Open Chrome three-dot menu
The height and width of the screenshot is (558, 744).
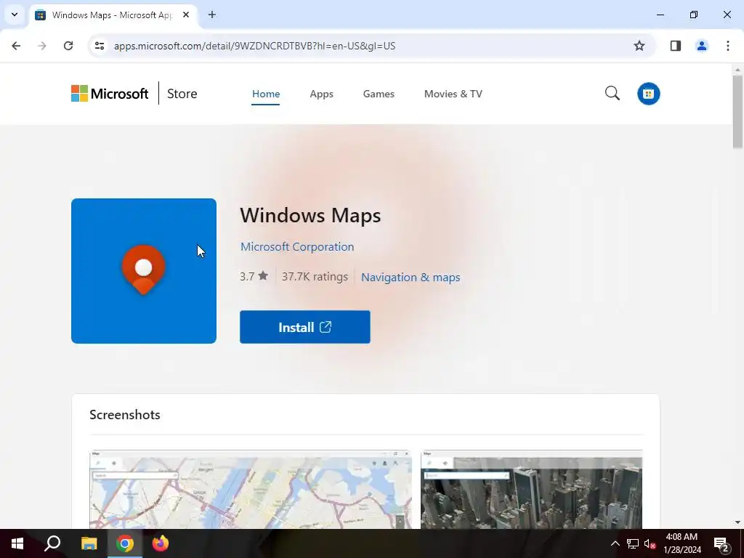point(727,46)
